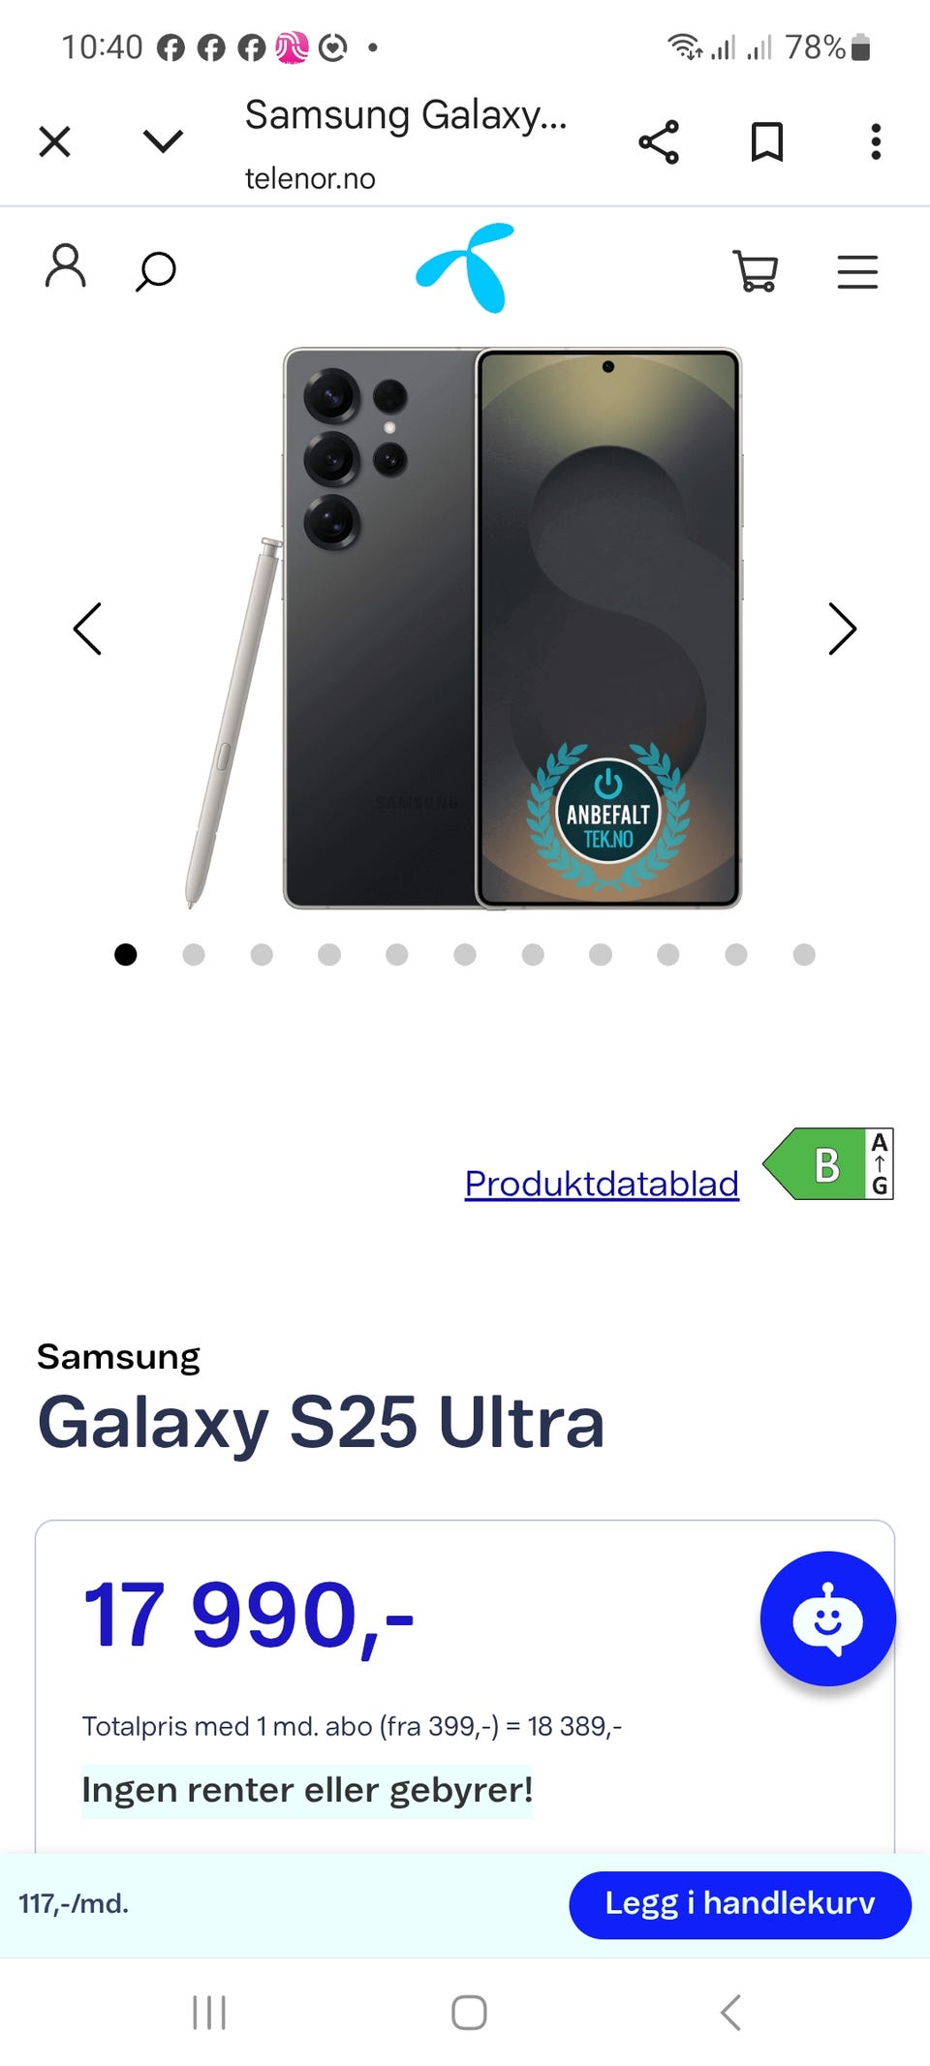Image resolution: width=930 pixels, height=2066 pixels.
Task: Open the hamburger menu
Action: pyautogui.click(x=857, y=272)
